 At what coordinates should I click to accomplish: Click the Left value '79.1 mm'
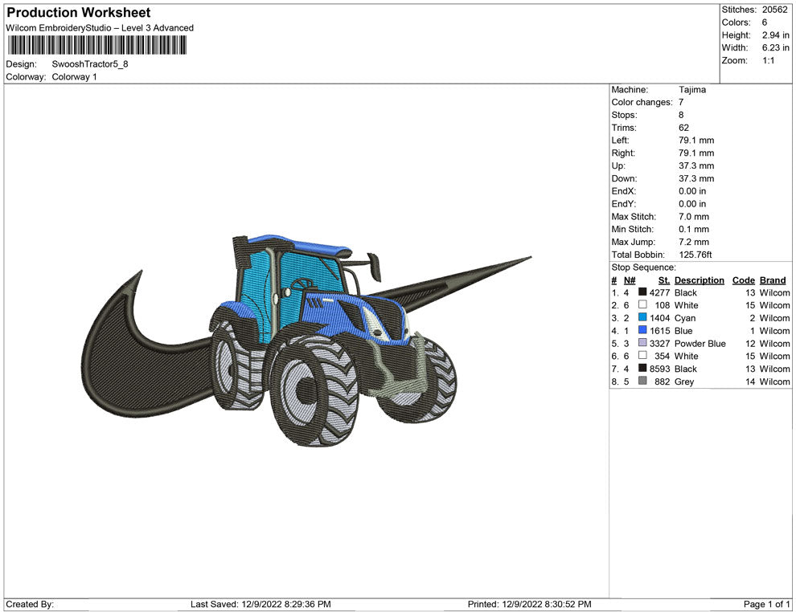coord(696,140)
